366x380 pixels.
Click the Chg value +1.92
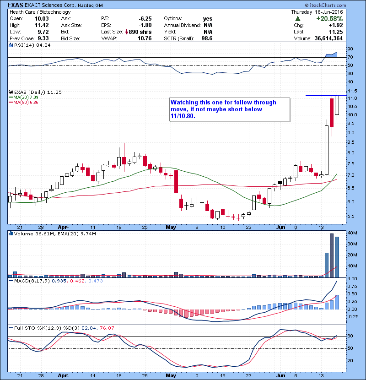(x=336, y=25)
